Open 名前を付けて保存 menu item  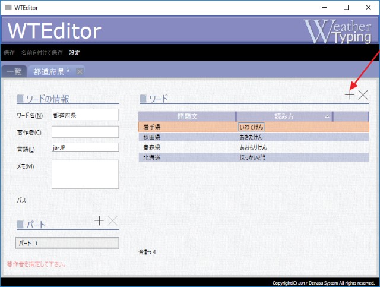pyautogui.click(x=42, y=52)
